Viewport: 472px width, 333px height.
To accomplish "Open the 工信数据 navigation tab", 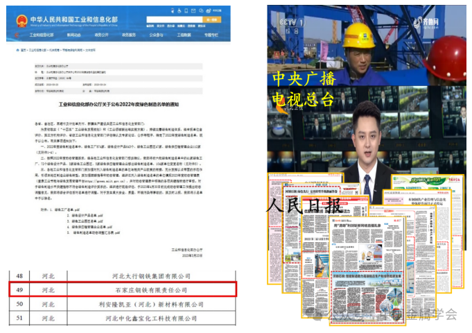I will click(x=184, y=35).
